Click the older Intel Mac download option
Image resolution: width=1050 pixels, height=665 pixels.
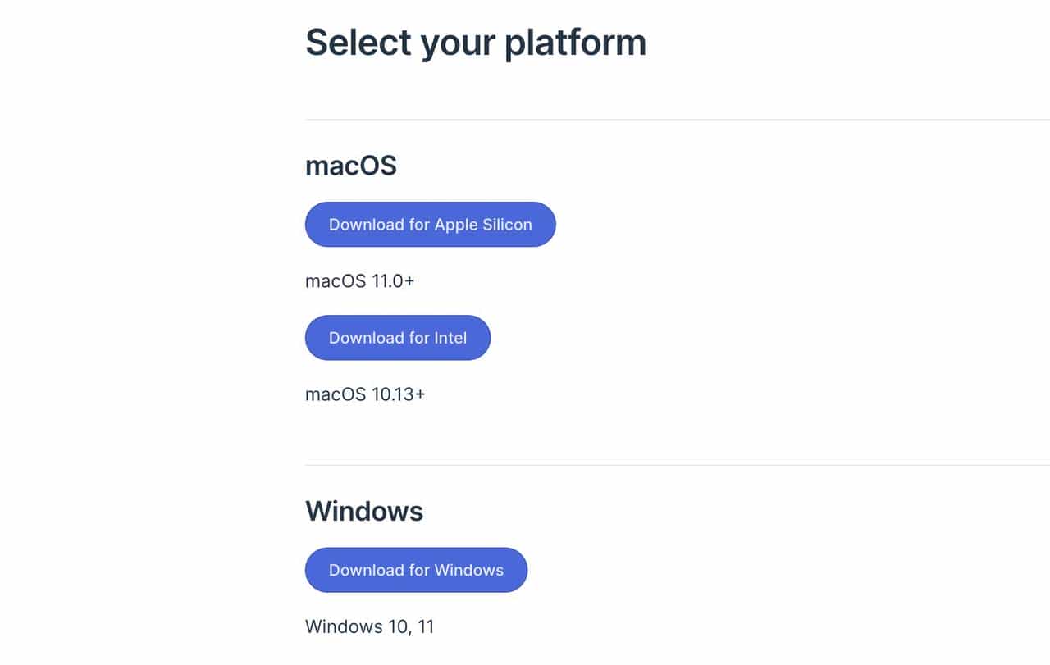pyautogui.click(x=397, y=337)
